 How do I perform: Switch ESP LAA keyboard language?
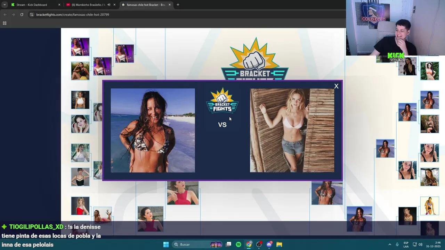tap(406, 244)
